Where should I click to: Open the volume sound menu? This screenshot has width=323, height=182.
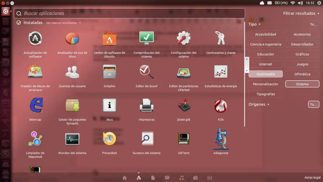click(300, 3)
